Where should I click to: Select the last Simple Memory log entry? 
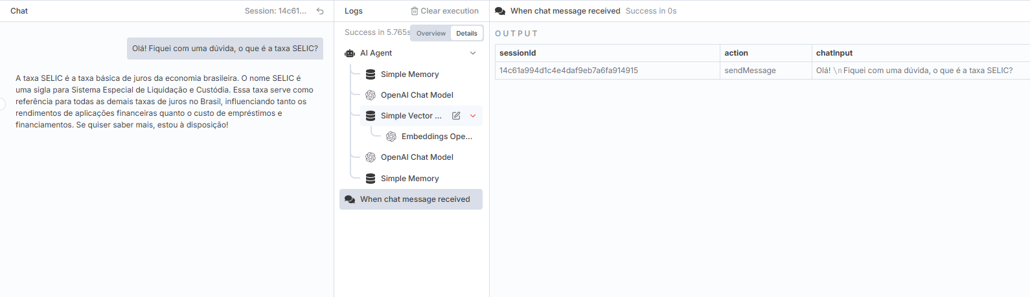(409, 179)
